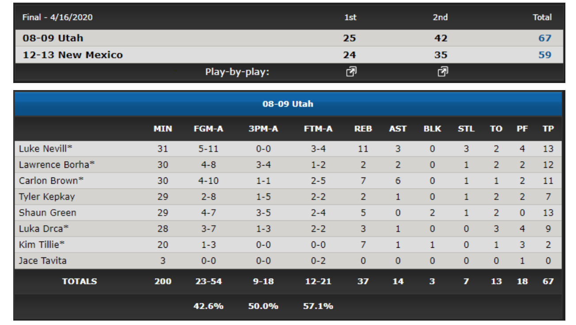Select player Carlon Brown
This screenshot has height=325, width=576.
tap(51, 181)
